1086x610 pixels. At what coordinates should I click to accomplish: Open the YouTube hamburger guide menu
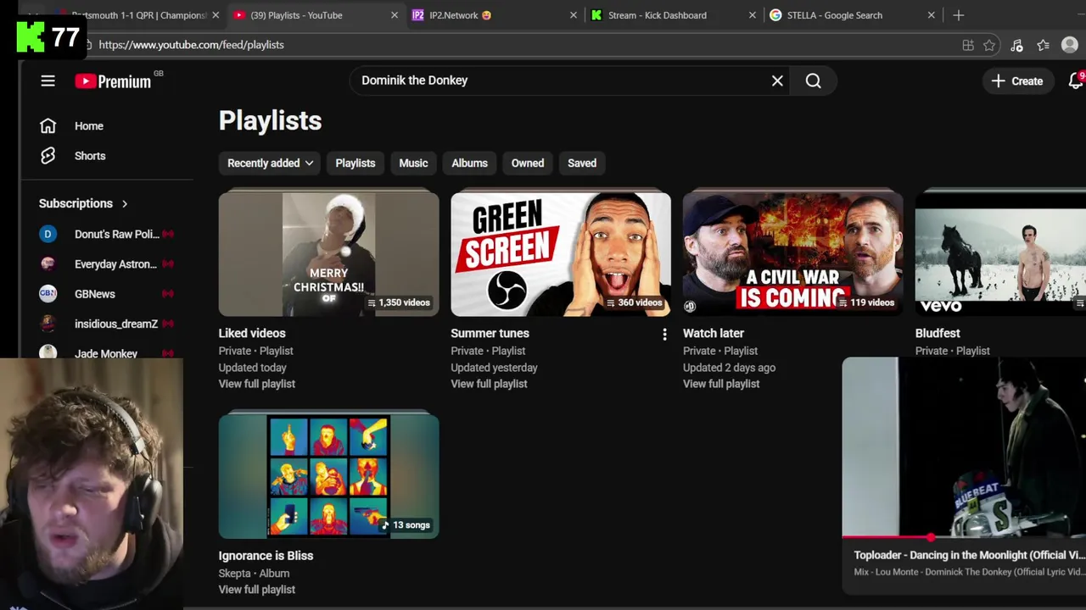48,80
